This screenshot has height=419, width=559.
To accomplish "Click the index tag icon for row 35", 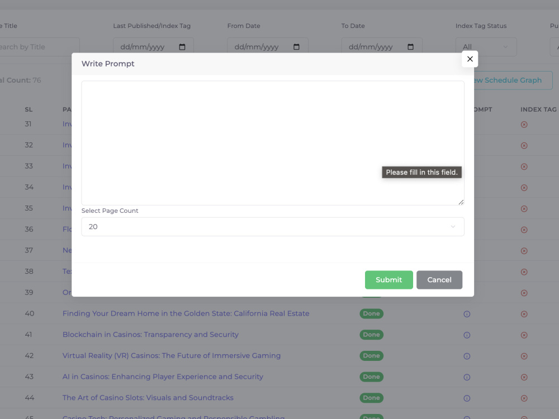I will click(524, 208).
